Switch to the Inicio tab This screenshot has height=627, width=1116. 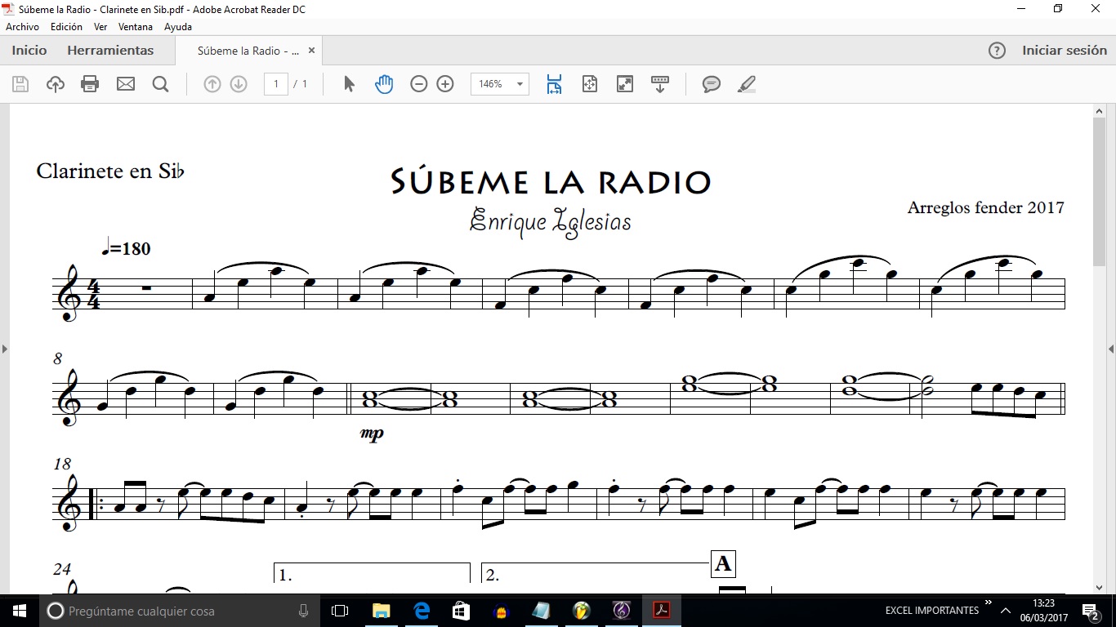29,51
